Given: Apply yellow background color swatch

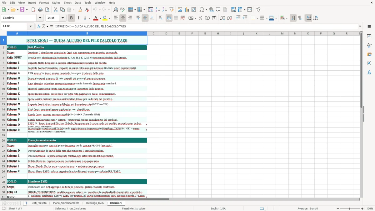Looking at the screenshot, I should click(x=105, y=18).
